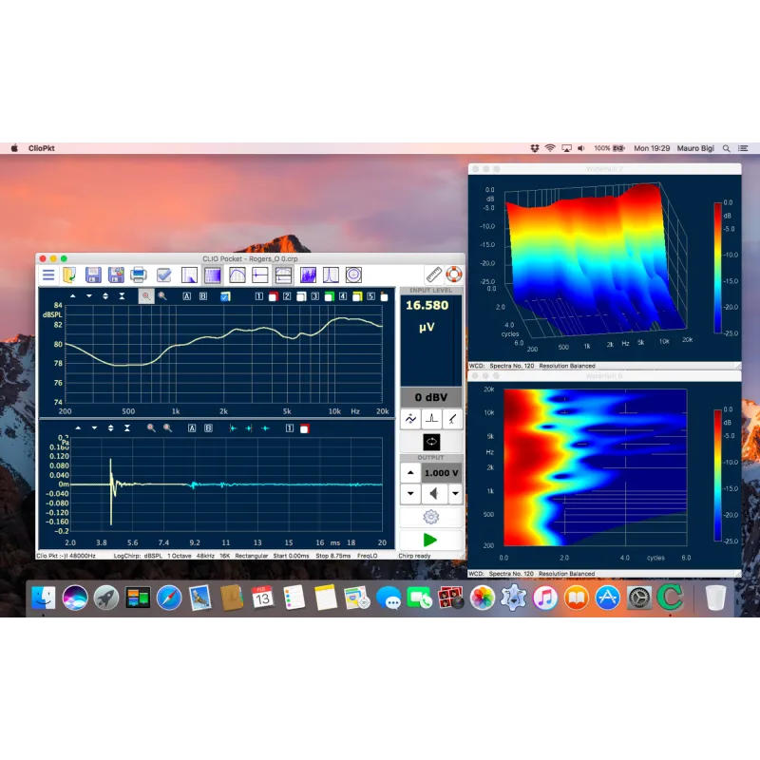Image resolution: width=760 pixels, height=760 pixels.
Task: Click the microphone button under input level
Action: (452, 419)
